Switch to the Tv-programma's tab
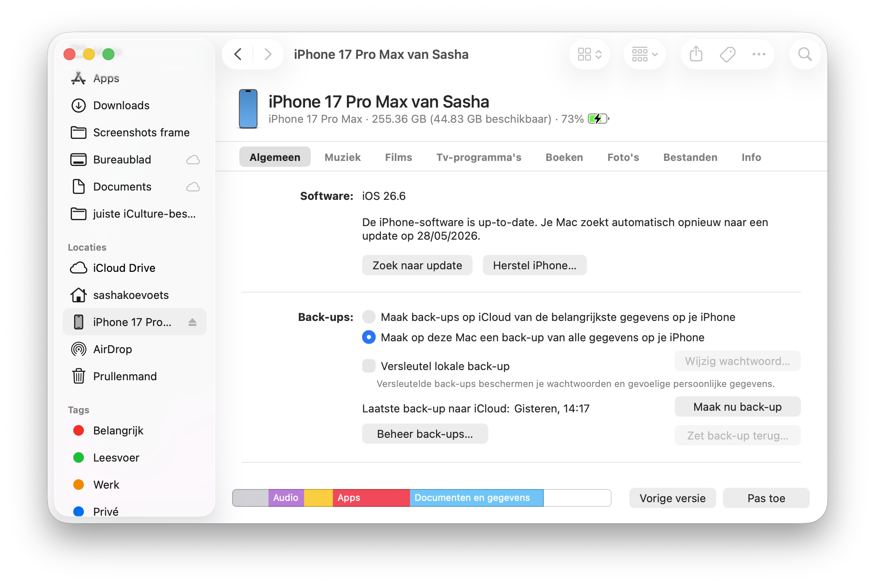The height and width of the screenshot is (586, 875). (x=479, y=157)
